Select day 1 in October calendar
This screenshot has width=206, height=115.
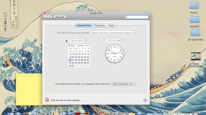pos(89,51)
